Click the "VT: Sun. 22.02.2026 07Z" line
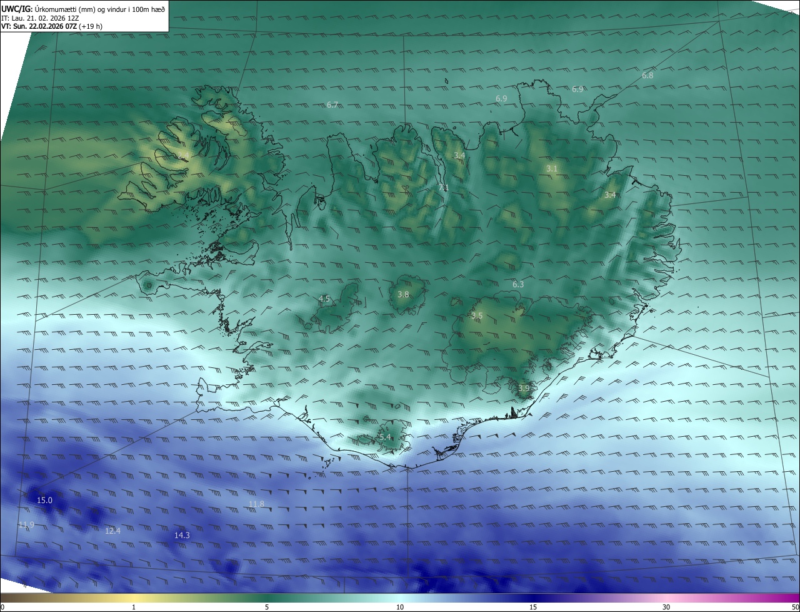Image resolution: width=800 pixels, height=612 pixels. point(39,26)
